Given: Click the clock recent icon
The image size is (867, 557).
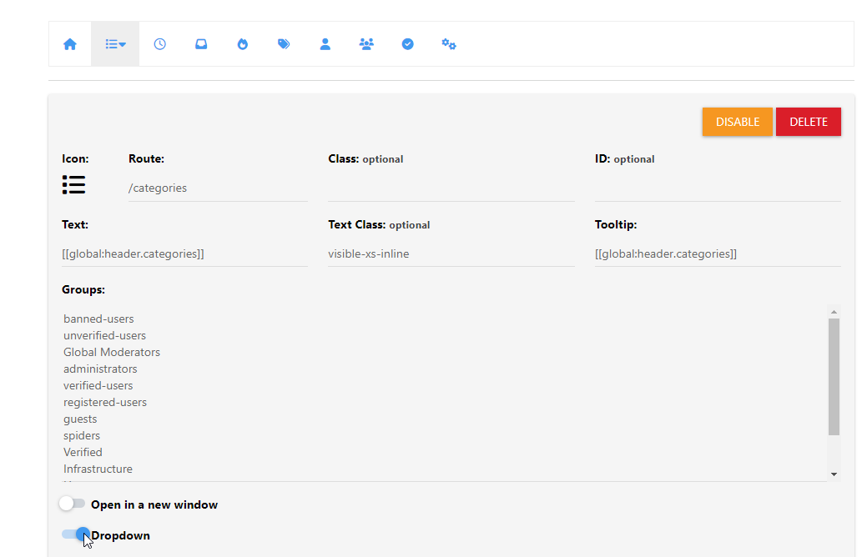Looking at the screenshot, I should tap(159, 44).
